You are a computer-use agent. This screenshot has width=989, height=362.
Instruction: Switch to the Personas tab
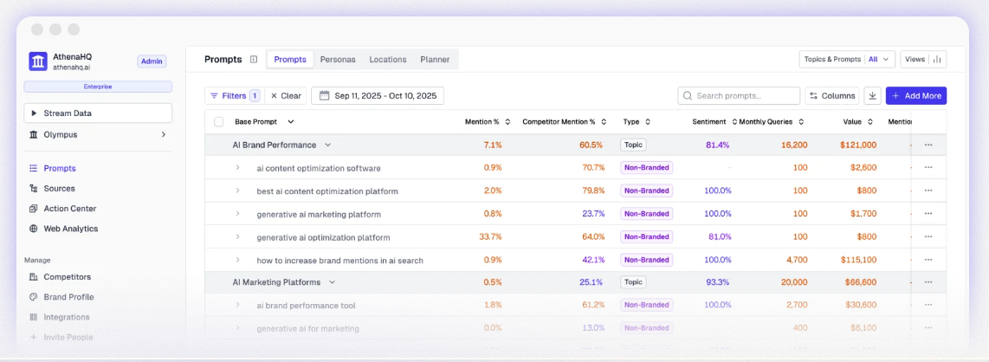point(338,60)
